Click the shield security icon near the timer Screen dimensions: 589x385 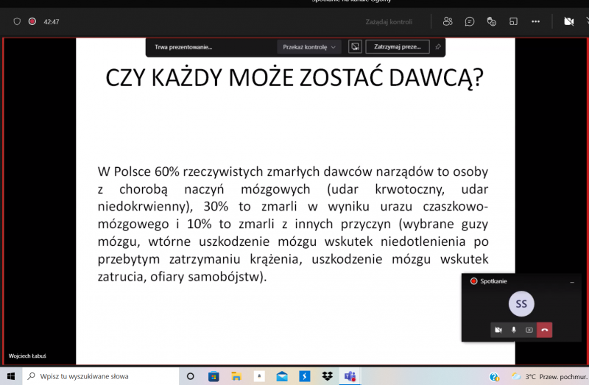point(17,21)
